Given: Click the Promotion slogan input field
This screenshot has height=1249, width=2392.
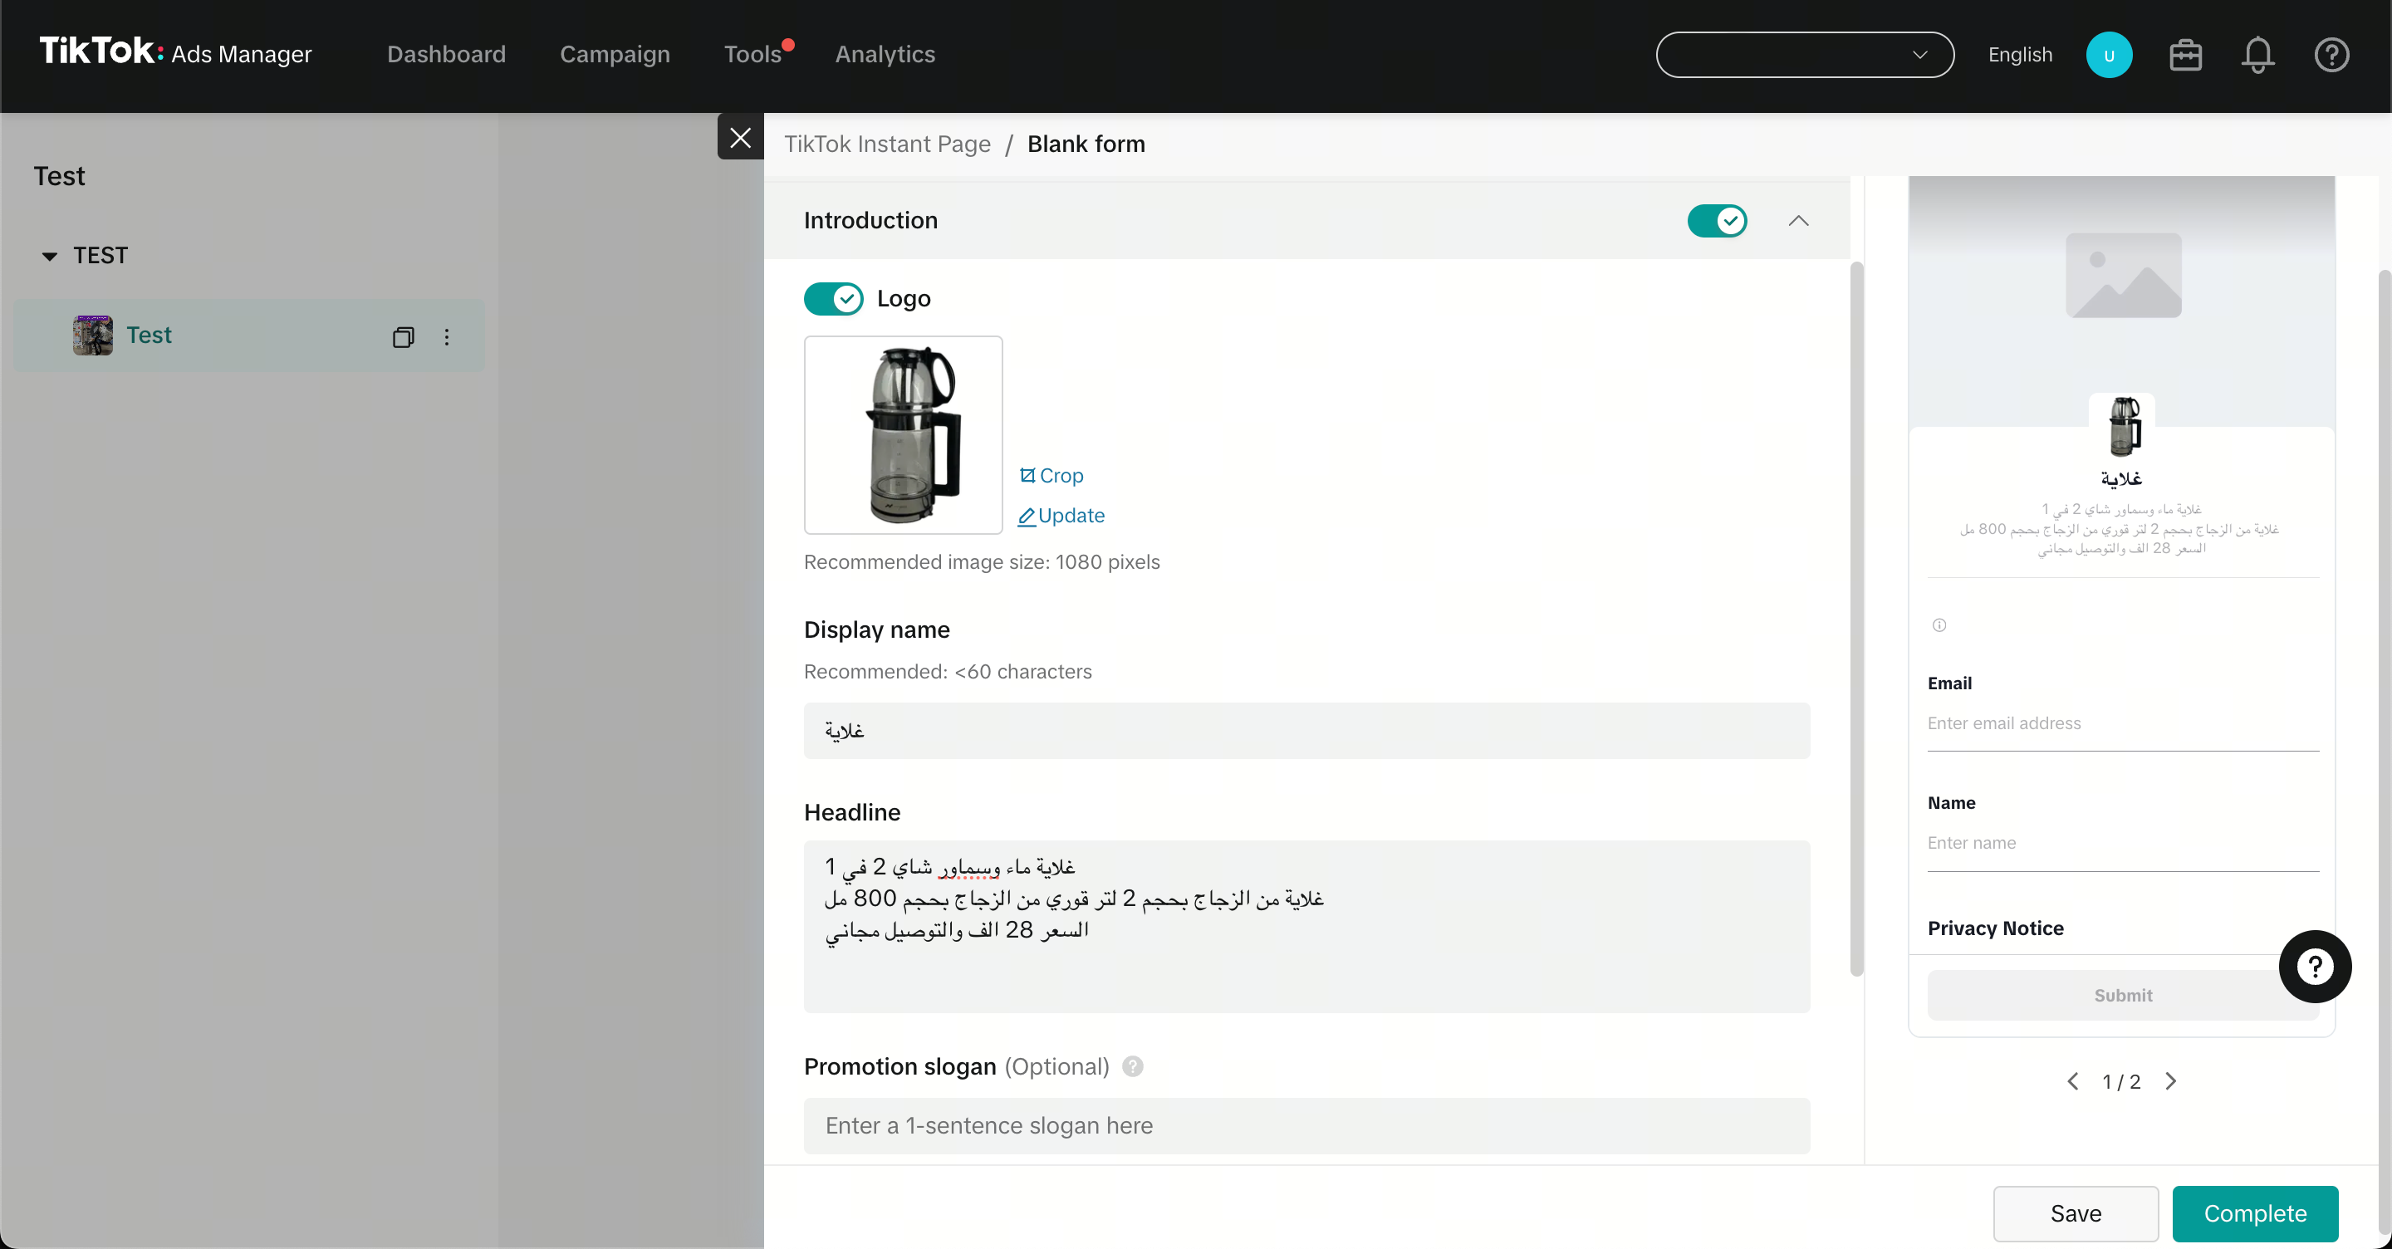Looking at the screenshot, I should point(1306,1125).
